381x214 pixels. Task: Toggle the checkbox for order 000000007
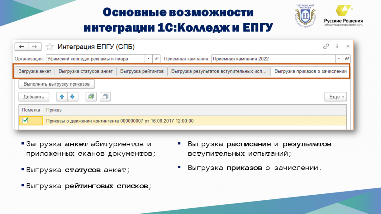click(x=25, y=120)
